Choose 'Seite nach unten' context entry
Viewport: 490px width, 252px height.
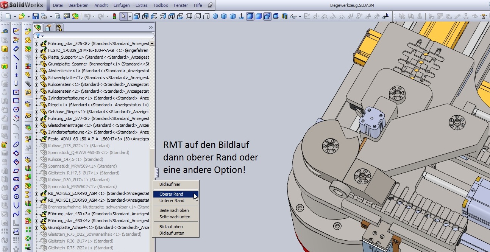176,217
